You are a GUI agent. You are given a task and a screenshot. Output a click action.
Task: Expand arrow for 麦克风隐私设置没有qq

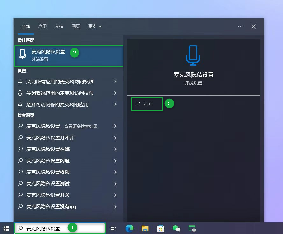click(x=115, y=207)
